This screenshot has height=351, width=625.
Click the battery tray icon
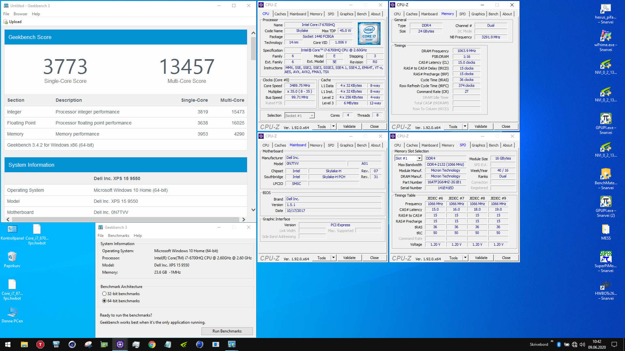pyautogui.click(x=567, y=344)
